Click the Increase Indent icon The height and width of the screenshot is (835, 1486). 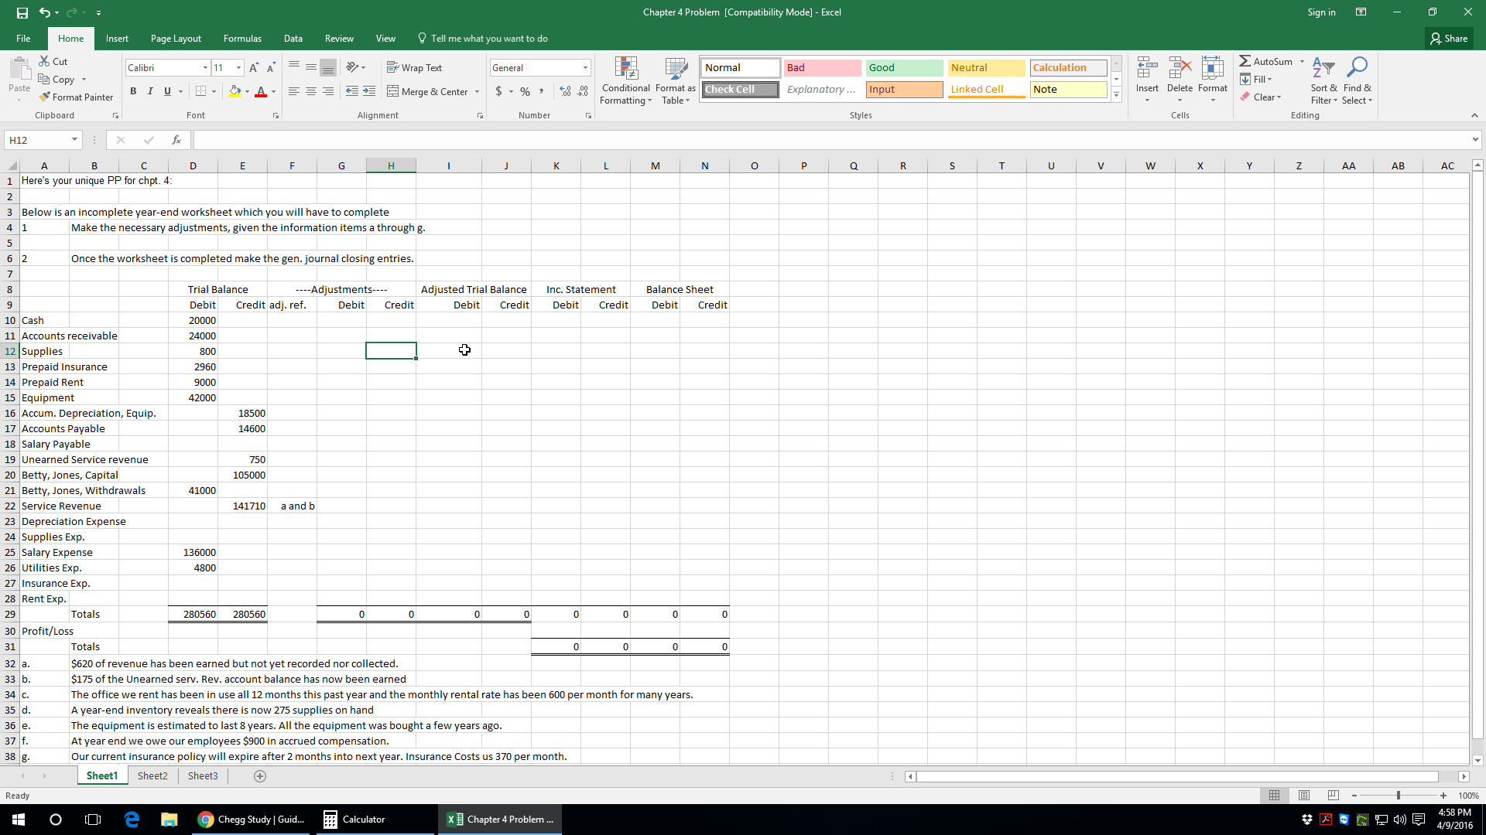coord(369,91)
